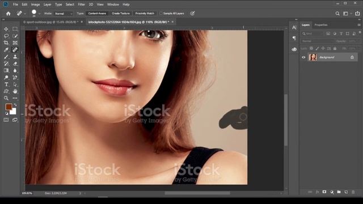This screenshot has height=204, width=363.
Task: Select the Eyedropper tool
Action: point(6,50)
